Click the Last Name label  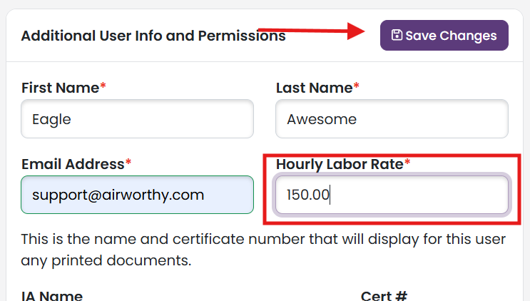coord(315,88)
